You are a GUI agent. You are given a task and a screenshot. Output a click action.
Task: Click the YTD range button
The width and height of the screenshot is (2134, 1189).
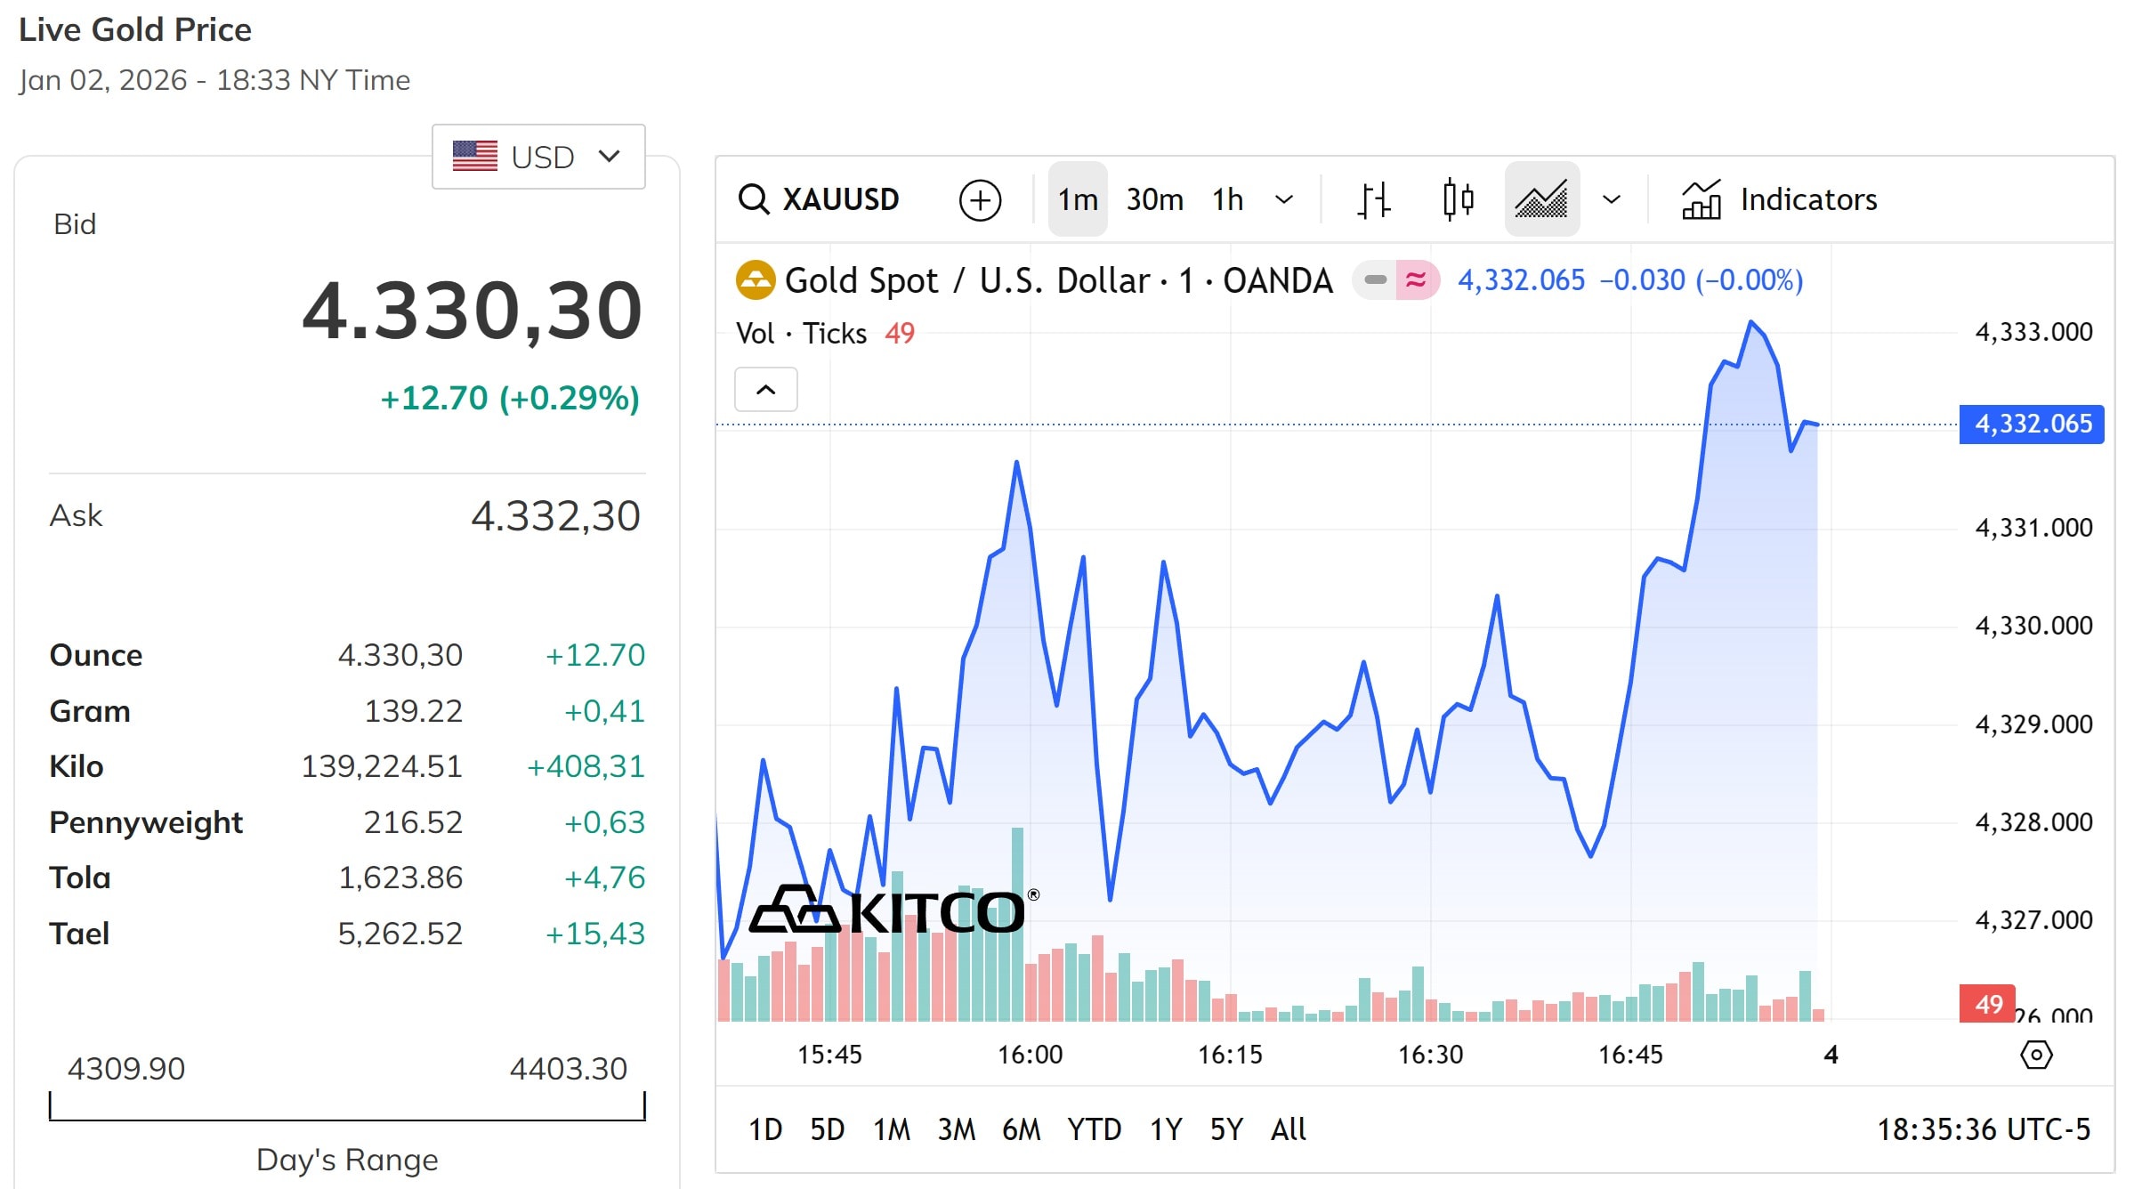(x=1096, y=1129)
